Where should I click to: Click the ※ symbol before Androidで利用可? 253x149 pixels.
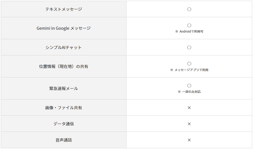pyautogui.click(x=177, y=32)
